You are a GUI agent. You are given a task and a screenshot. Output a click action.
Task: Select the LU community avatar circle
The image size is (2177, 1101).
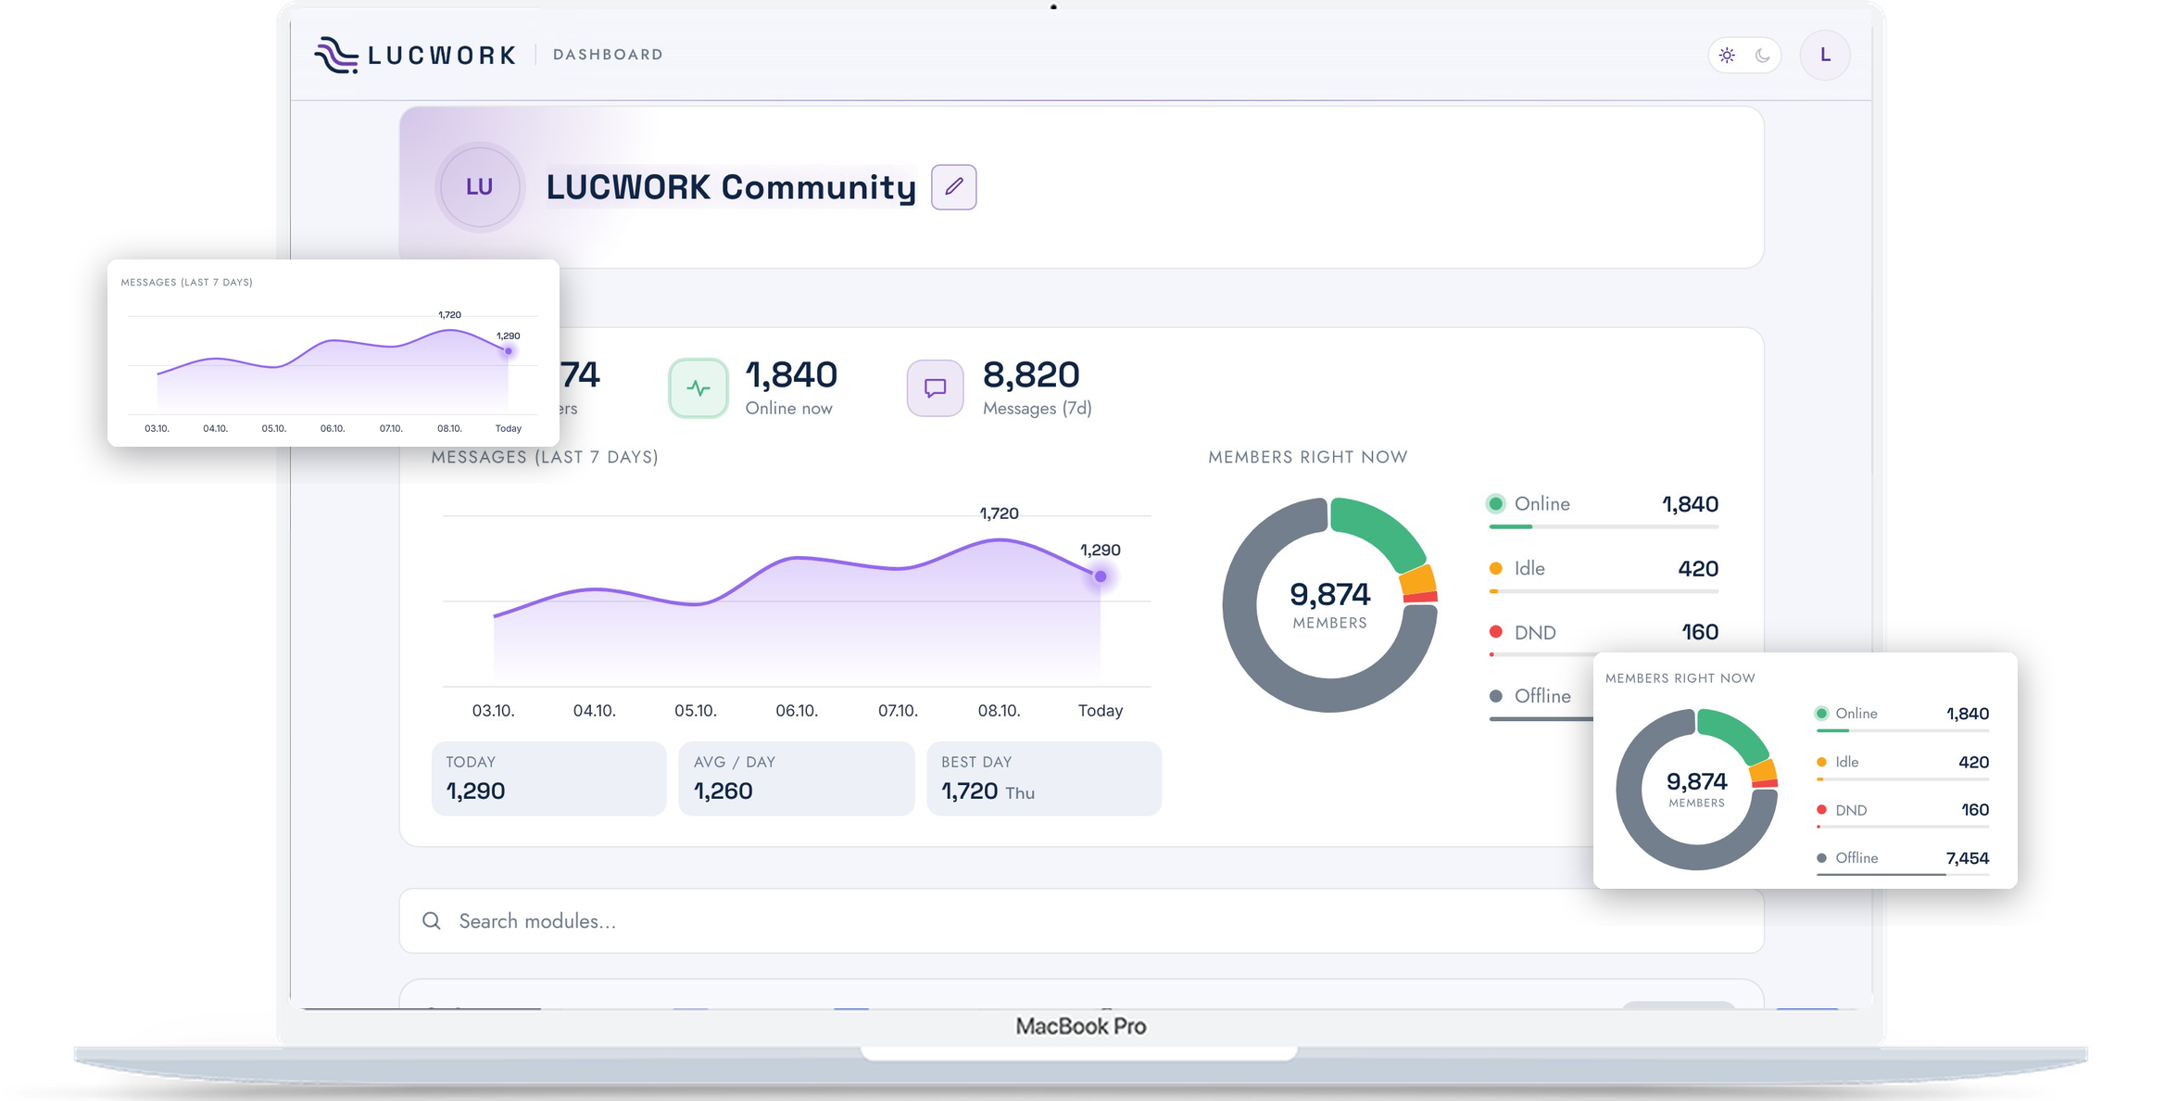pyautogui.click(x=479, y=187)
